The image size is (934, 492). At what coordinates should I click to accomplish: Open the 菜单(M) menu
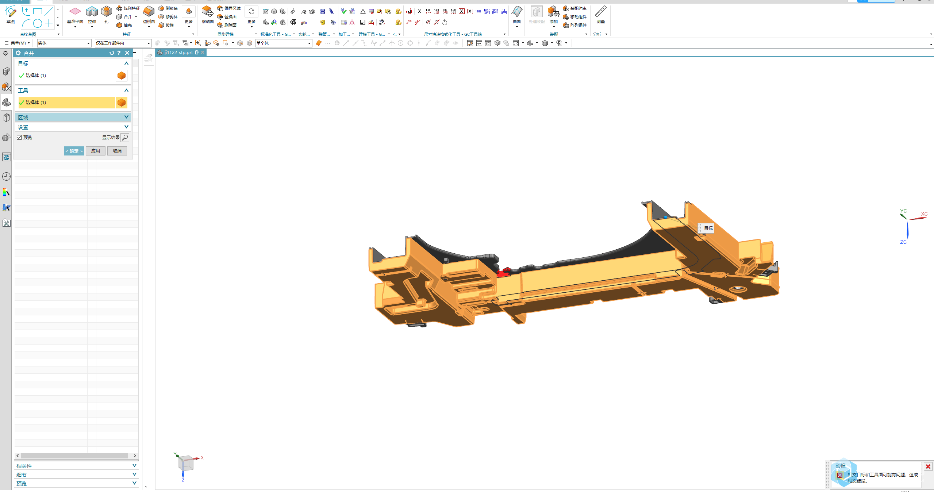(17, 43)
